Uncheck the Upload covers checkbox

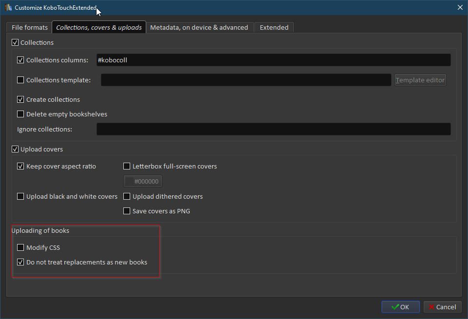[15, 149]
